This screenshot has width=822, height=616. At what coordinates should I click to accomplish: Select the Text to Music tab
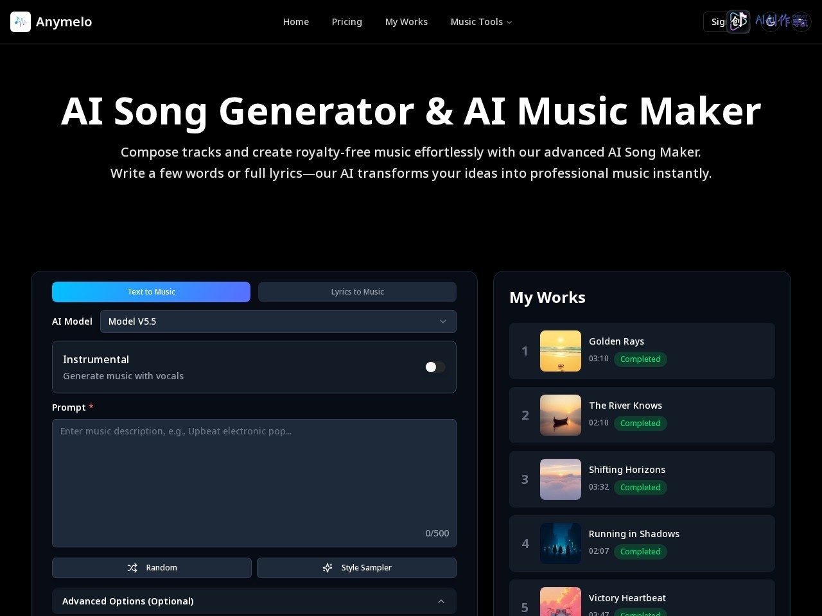pyautogui.click(x=151, y=292)
